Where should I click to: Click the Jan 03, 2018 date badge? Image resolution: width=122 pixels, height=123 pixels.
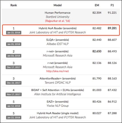[14, 56]
